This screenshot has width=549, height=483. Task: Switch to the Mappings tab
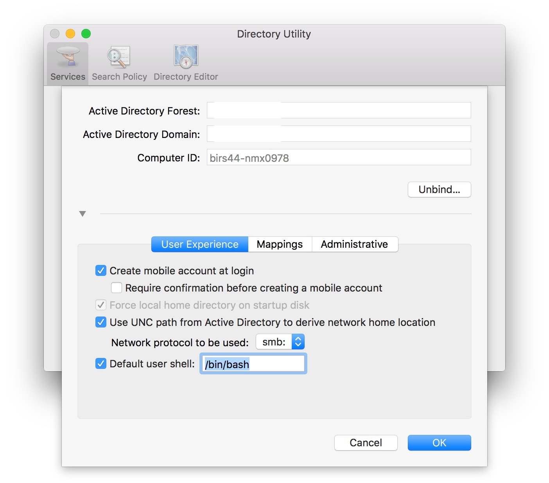point(280,244)
